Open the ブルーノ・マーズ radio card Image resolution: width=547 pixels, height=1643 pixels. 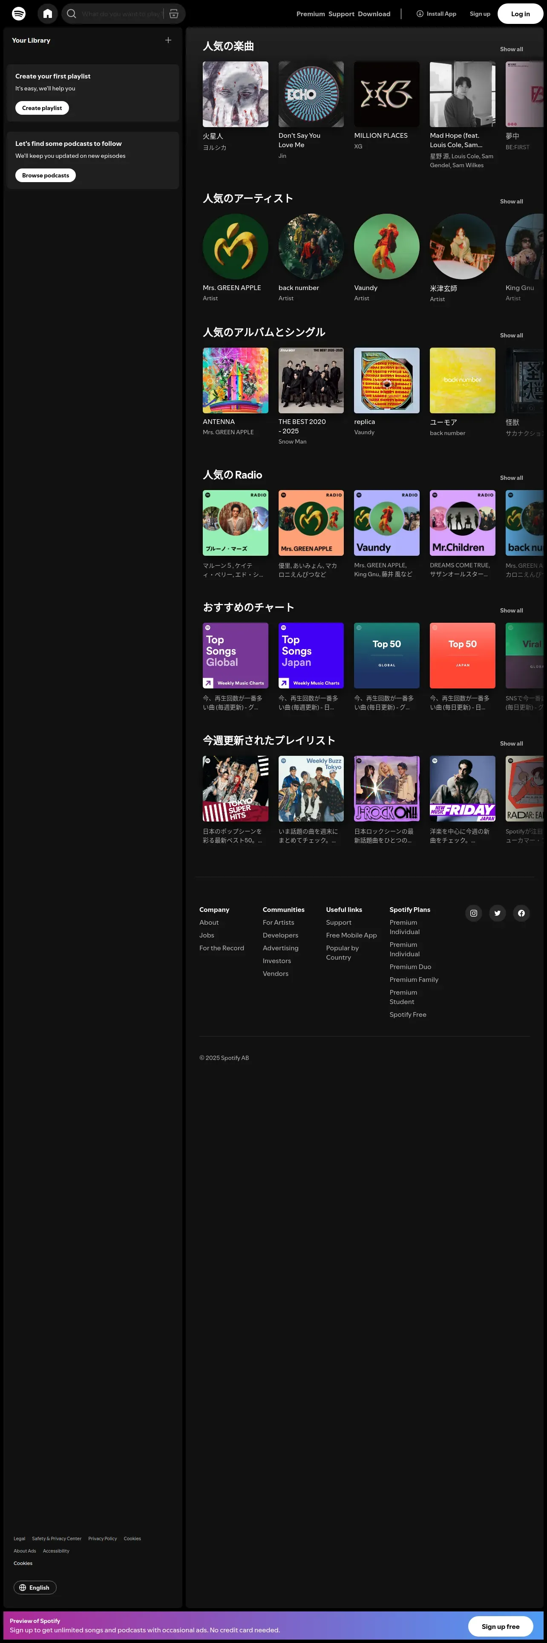[236, 523]
